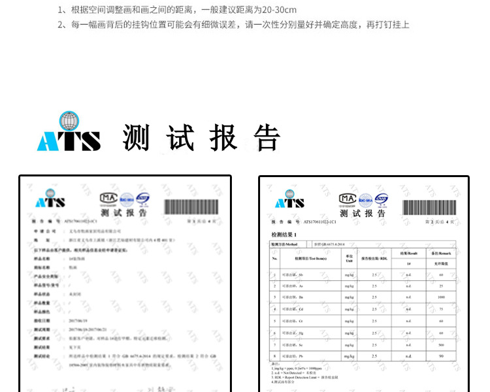Image resolution: width=490 pixels, height=392 pixels.
Task: Click the CNAS logo in the left report
Action: click(x=143, y=199)
